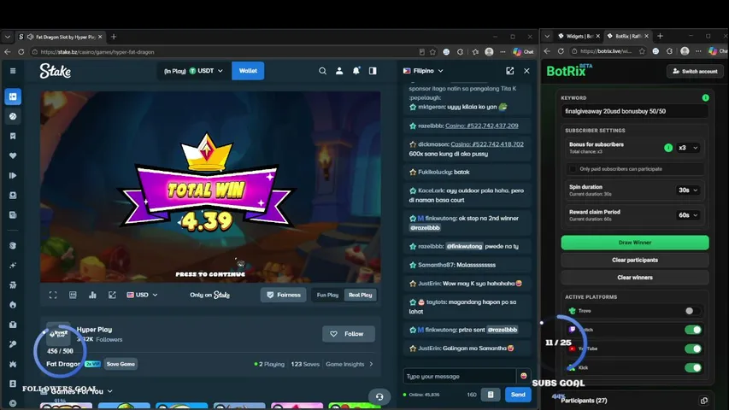Click the Draw Winner button

(635, 243)
